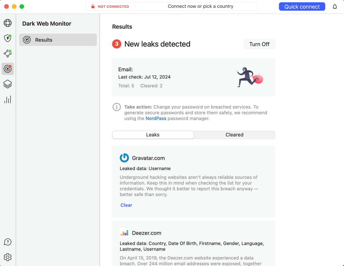Switch to the Leaks tab
The width and height of the screenshot is (344, 266).
click(153, 135)
